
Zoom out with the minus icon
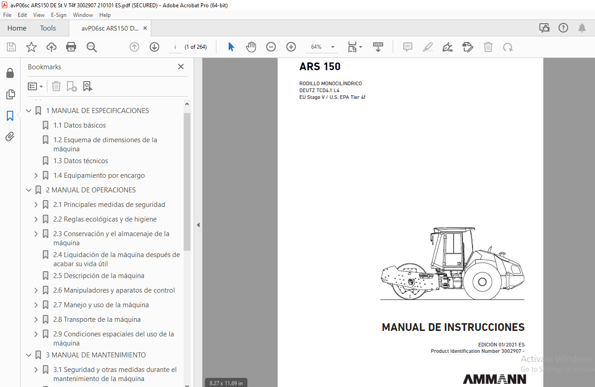click(271, 47)
